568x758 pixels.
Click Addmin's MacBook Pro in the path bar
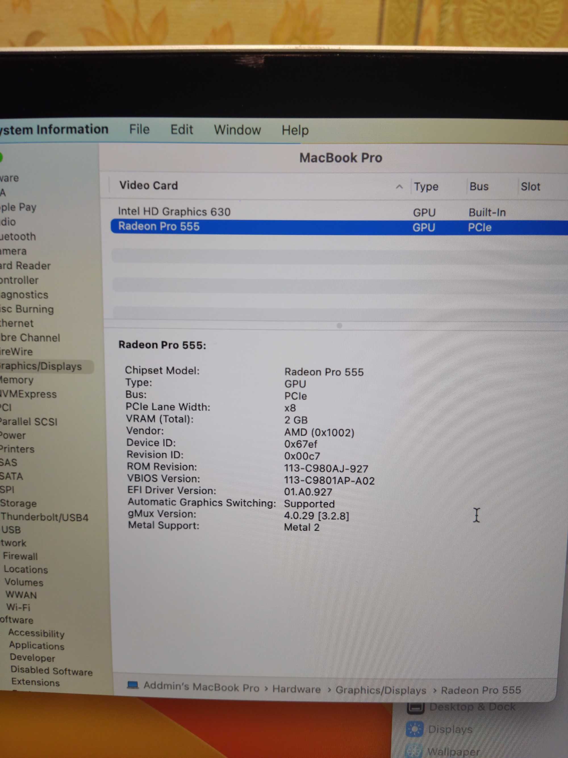click(201, 687)
